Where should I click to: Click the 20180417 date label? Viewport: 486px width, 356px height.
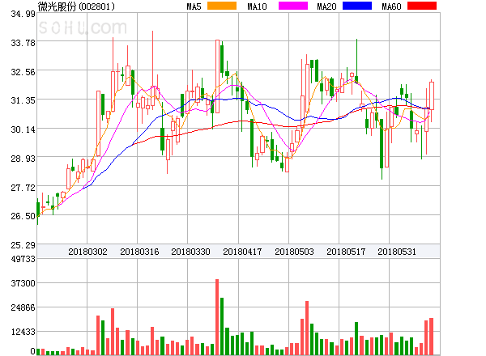point(242,252)
